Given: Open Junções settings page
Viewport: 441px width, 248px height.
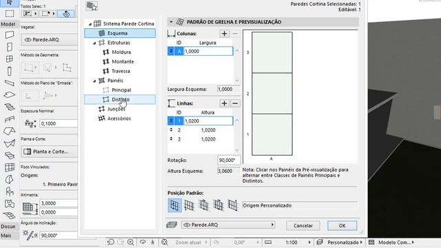Looking at the screenshot, I should click(x=116, y=109).
